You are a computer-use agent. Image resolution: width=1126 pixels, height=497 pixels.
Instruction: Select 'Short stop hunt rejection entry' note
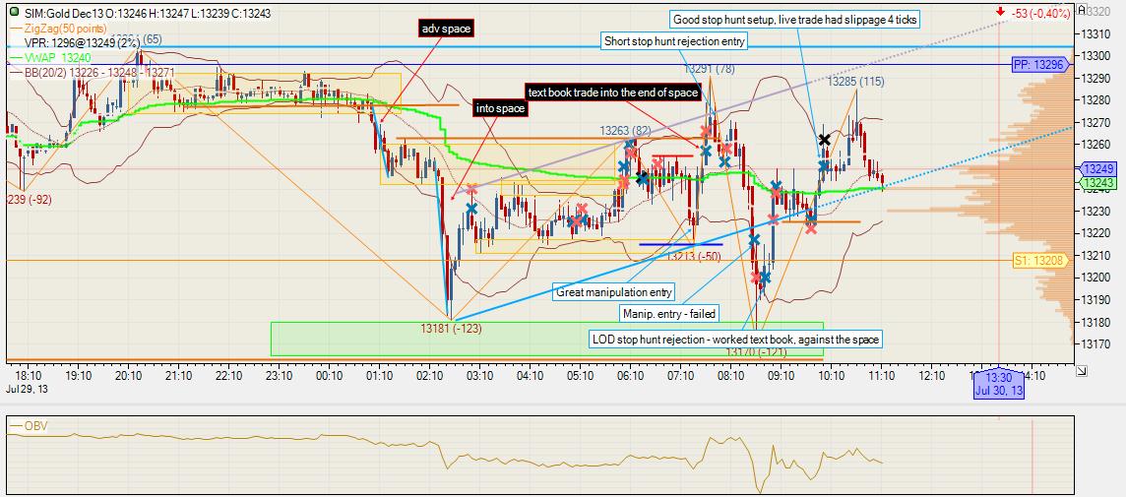[x=675, y=41]
